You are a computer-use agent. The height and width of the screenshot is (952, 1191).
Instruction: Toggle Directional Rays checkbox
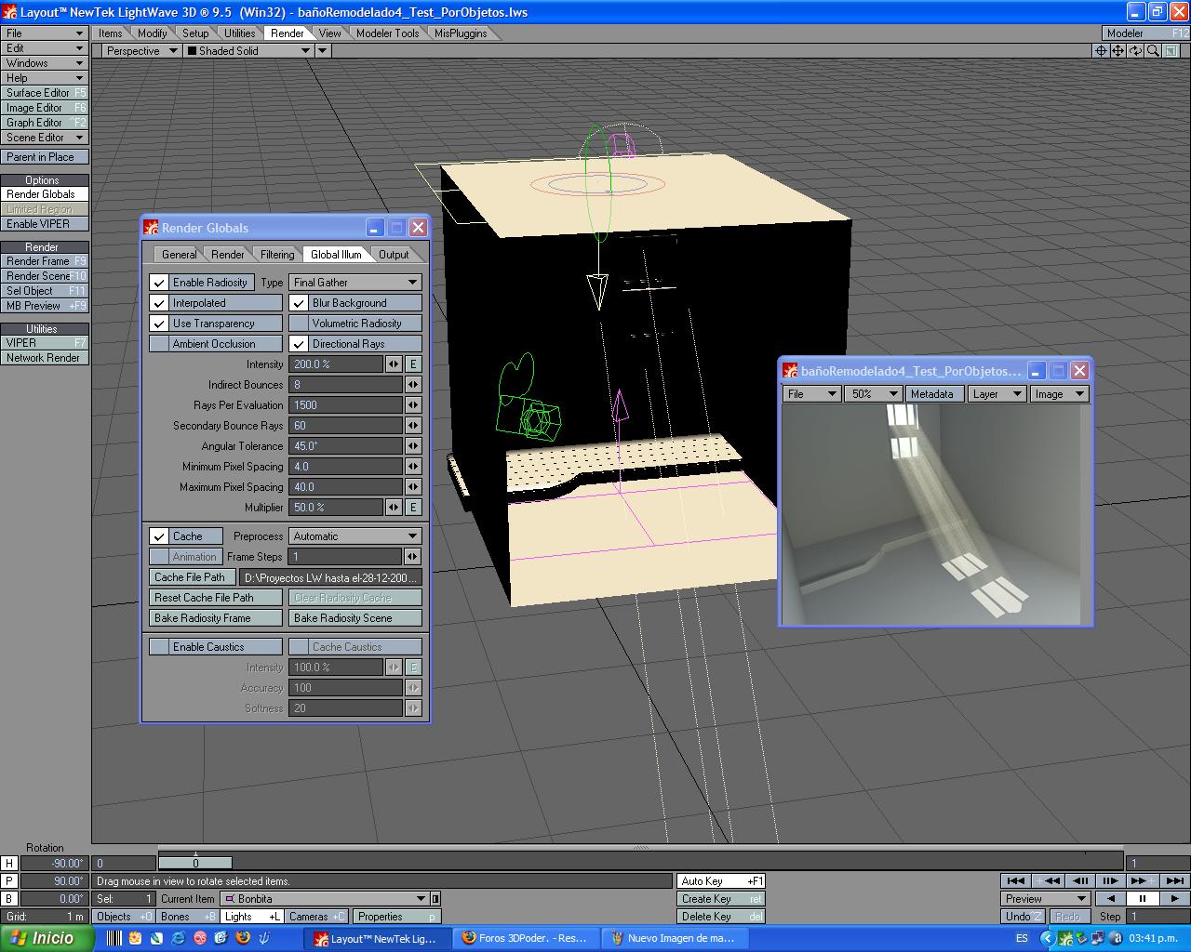point(299,344)
